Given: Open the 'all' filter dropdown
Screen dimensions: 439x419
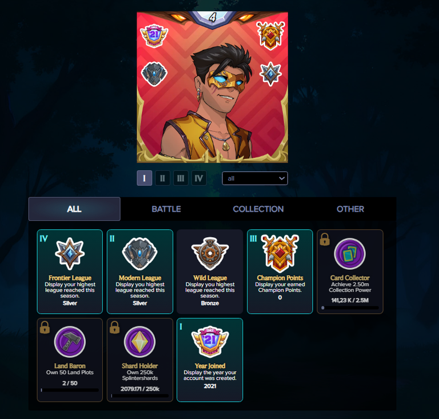Looking at the screenshot, I should [255, 178].
